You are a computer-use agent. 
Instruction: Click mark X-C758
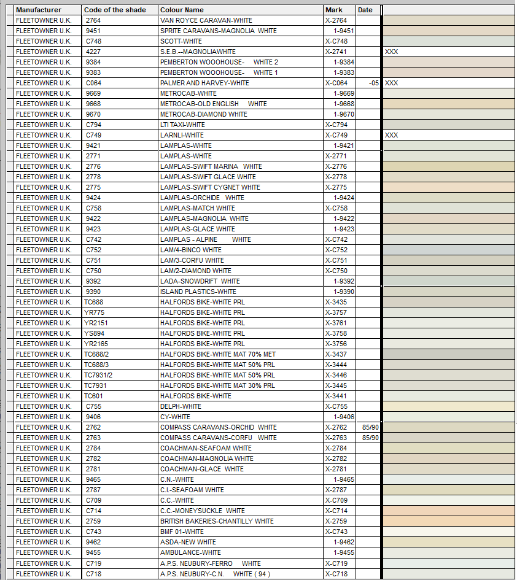tap(336, 208)
